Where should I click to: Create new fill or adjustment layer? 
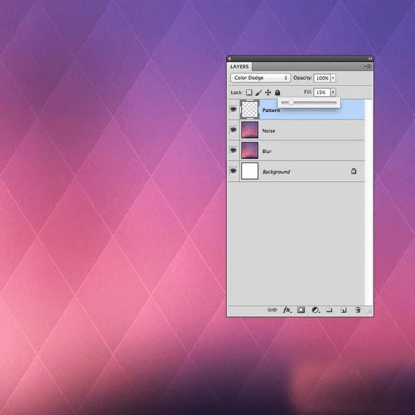[315, 310]
